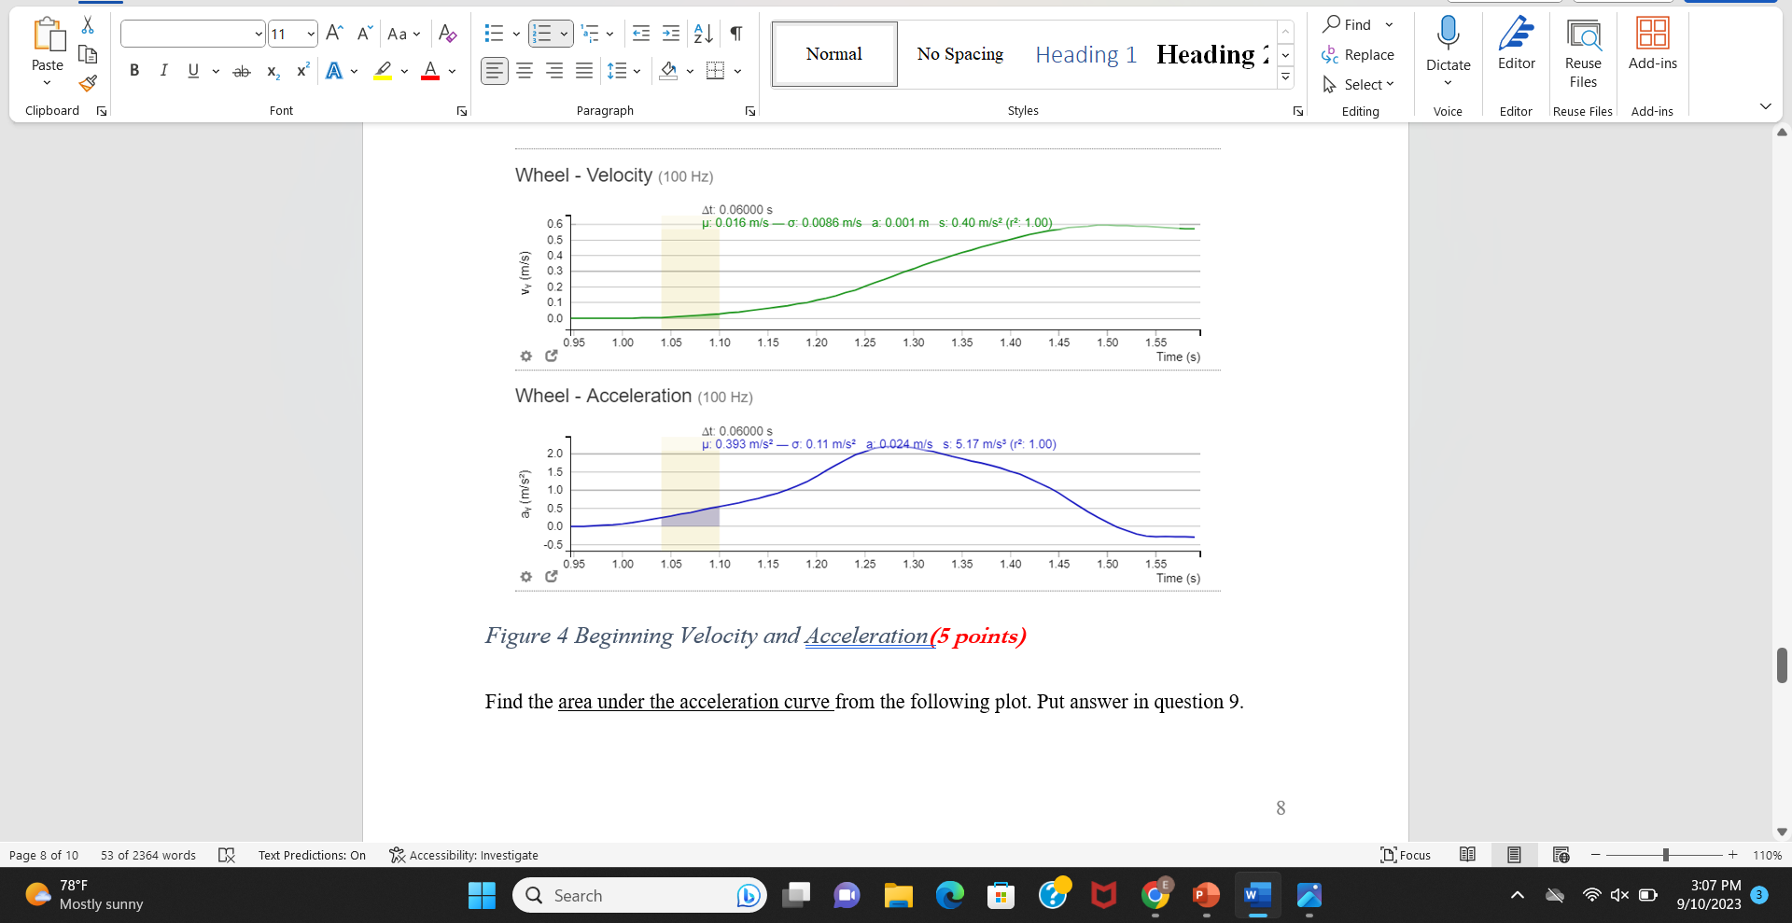
Task: Click the vertical scrollbar thumb
Action: tap(1782, 665)
